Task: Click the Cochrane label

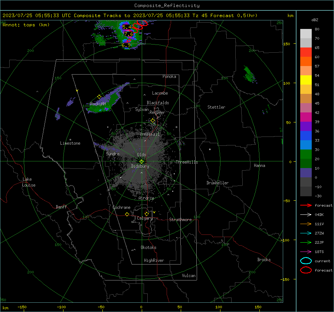Action: 121,207
